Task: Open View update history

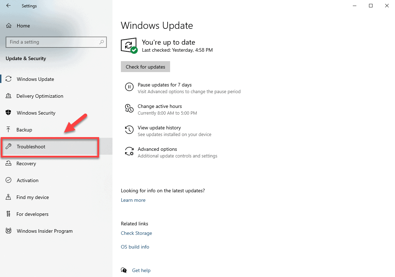Action: 159,128
